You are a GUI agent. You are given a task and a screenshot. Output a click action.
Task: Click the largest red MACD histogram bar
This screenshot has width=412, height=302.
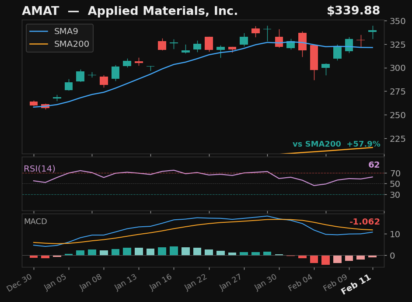(325, 260)
